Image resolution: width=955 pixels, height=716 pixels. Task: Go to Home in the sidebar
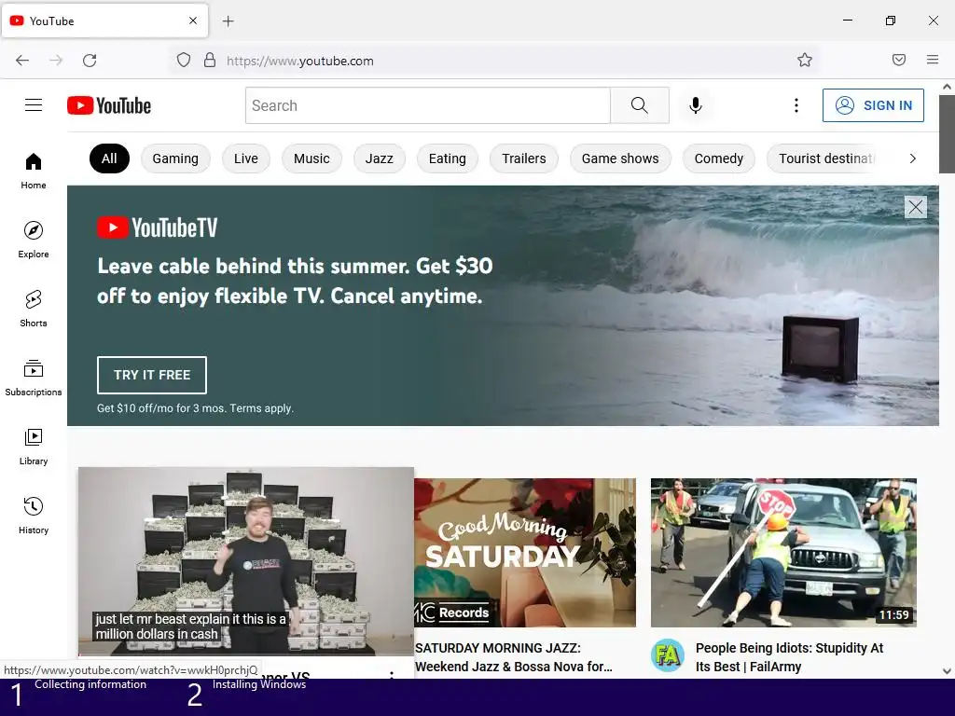coord(34,172)
